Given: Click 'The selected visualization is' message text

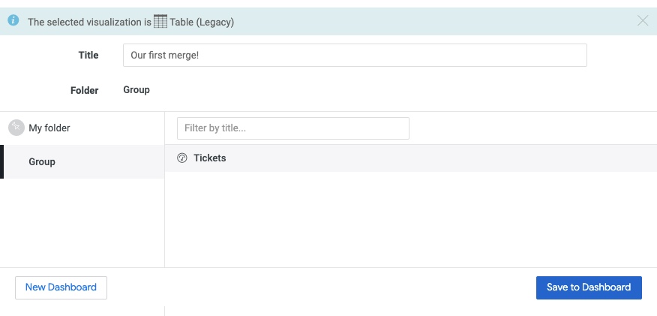Looking at the screenshot, I should (89, 23).
